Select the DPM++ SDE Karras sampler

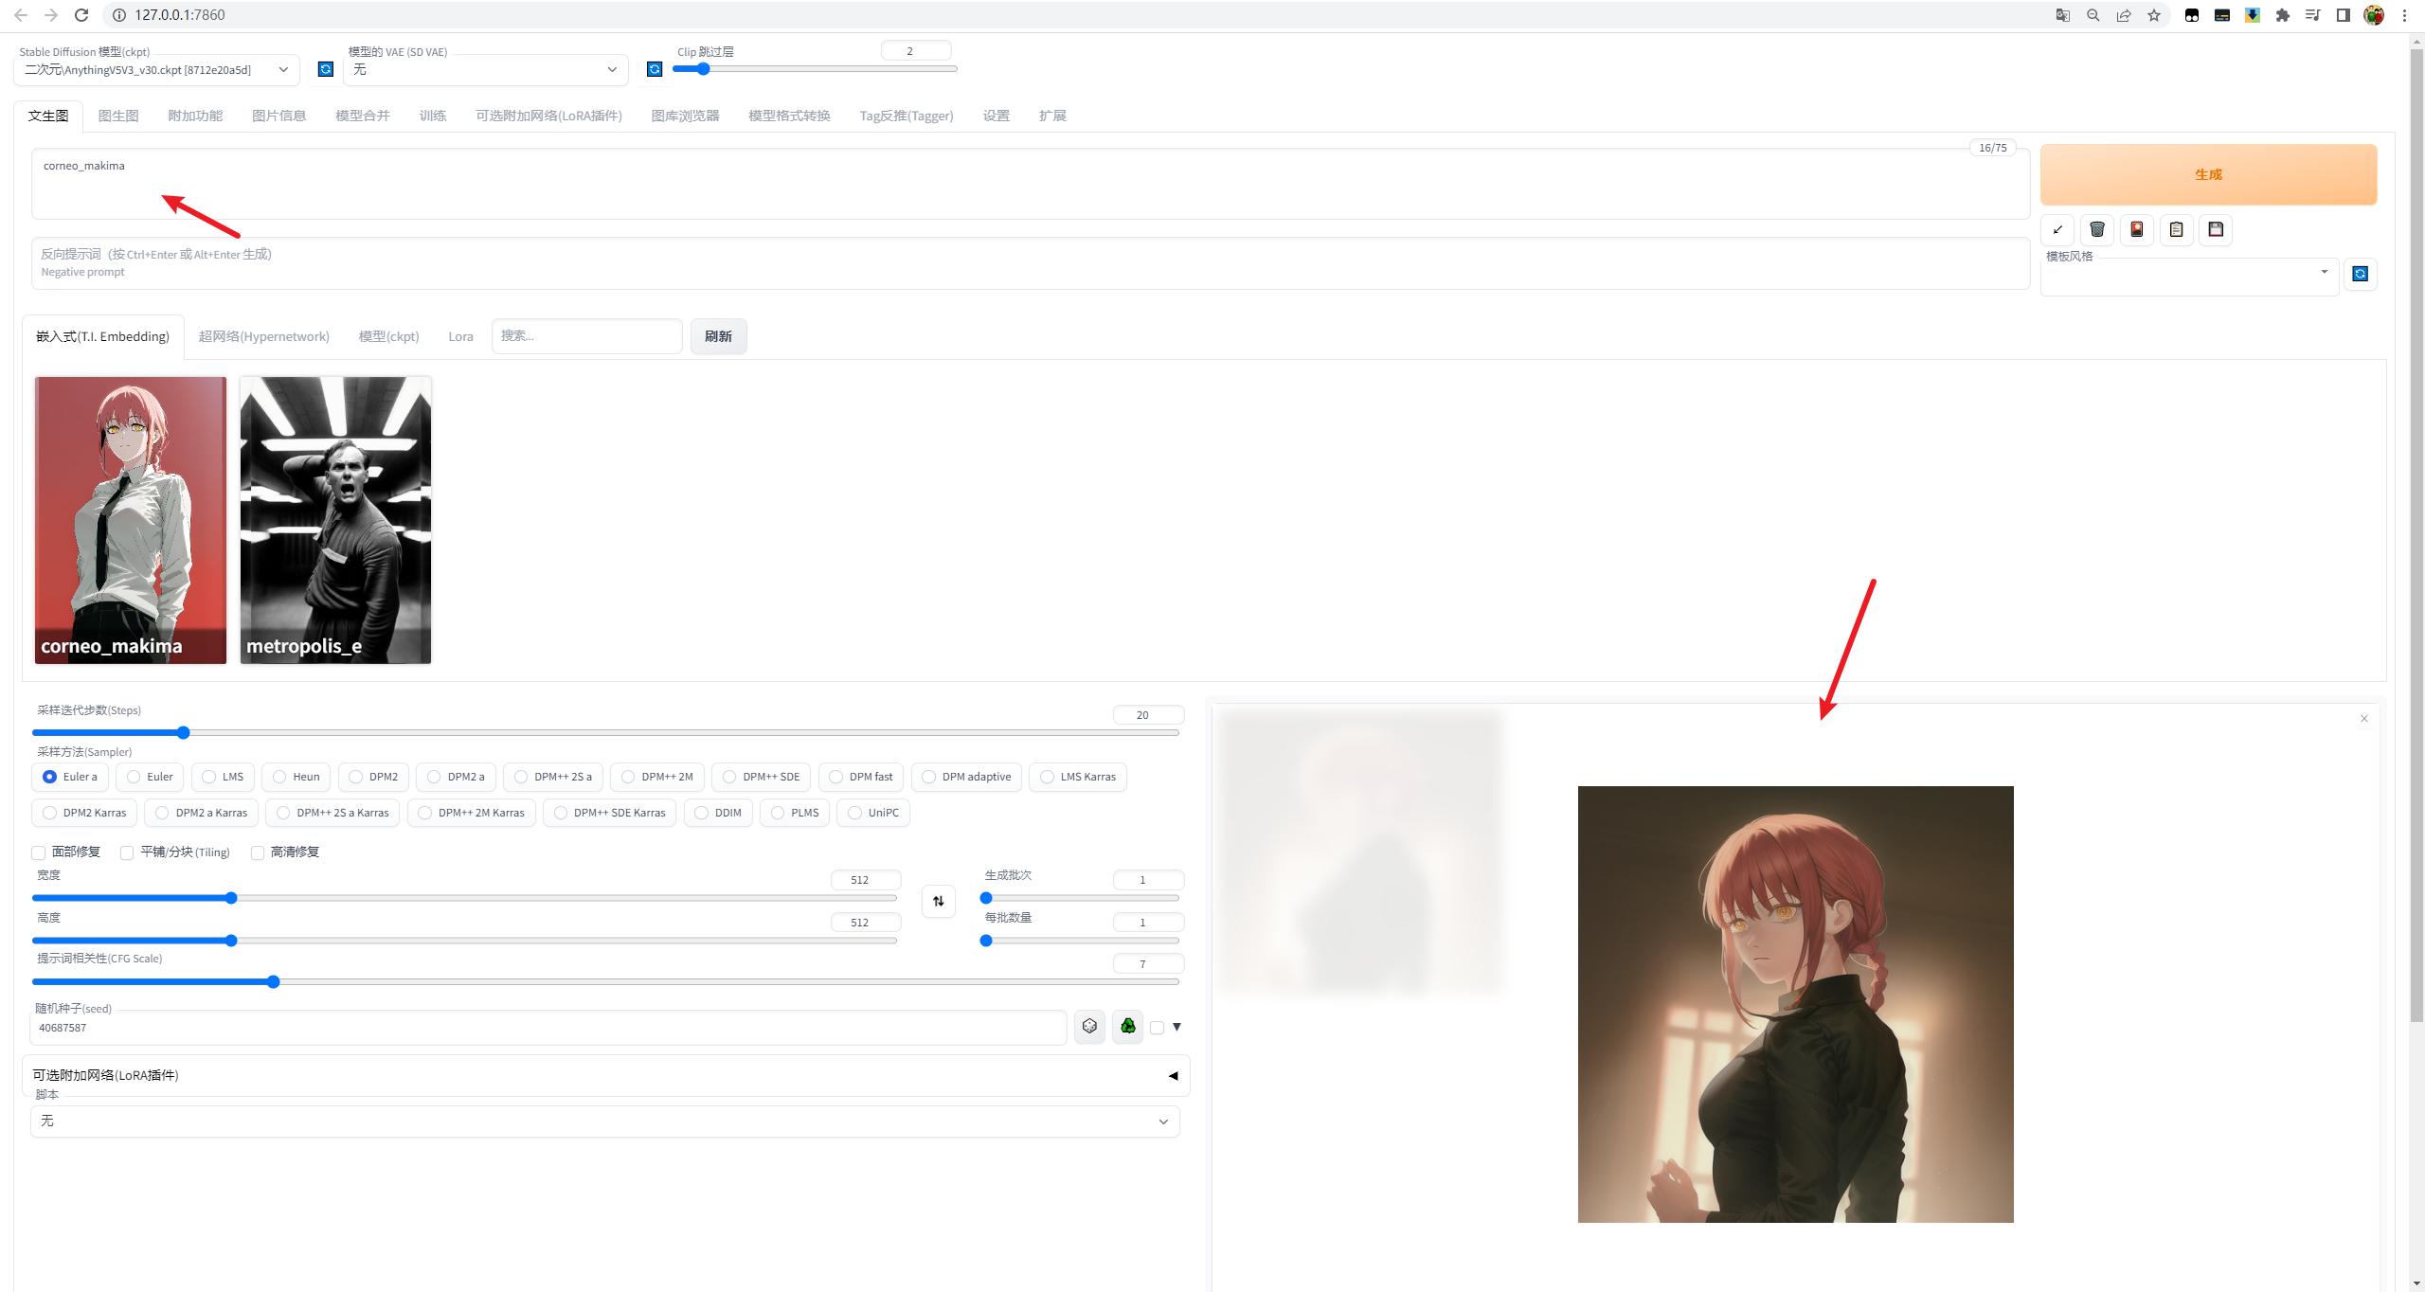click(609, 813)
